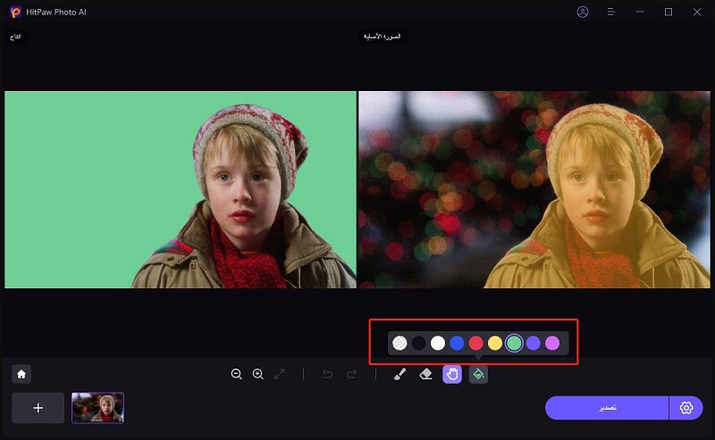Click the HitPaw Photo AI logo
Screen dimensions: 715x440
tap(15, 12)
